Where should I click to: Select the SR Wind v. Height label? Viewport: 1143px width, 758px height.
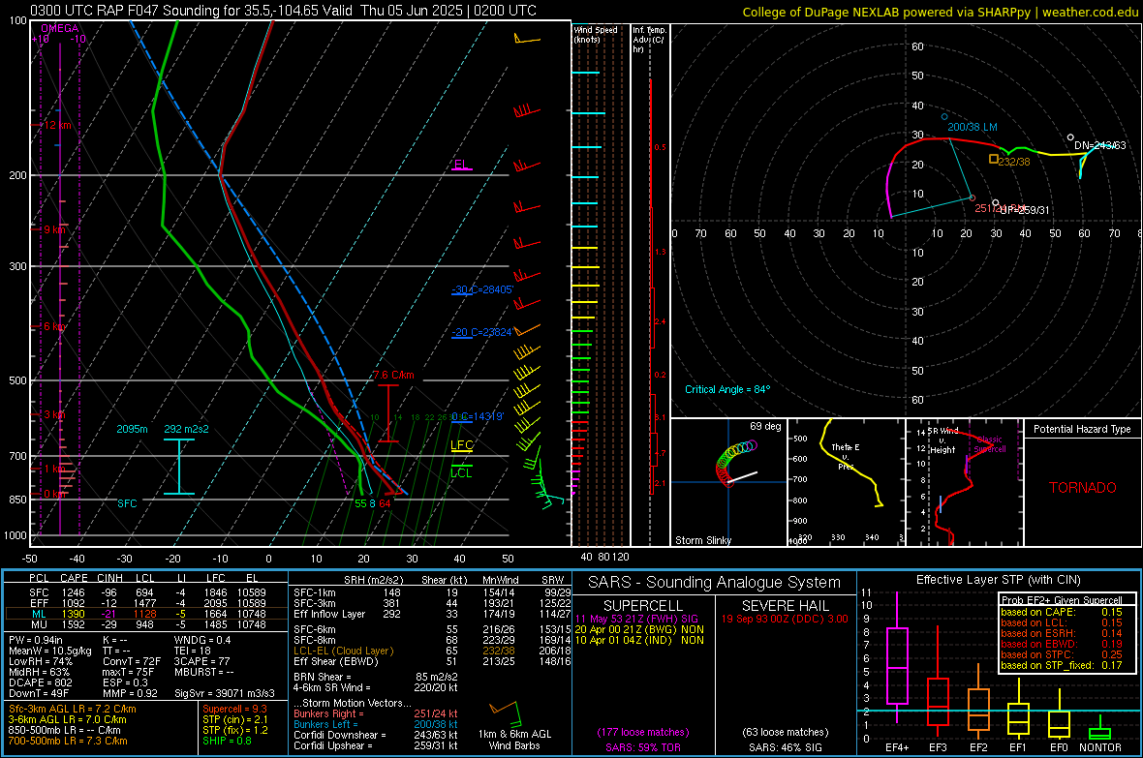point(943,440)
